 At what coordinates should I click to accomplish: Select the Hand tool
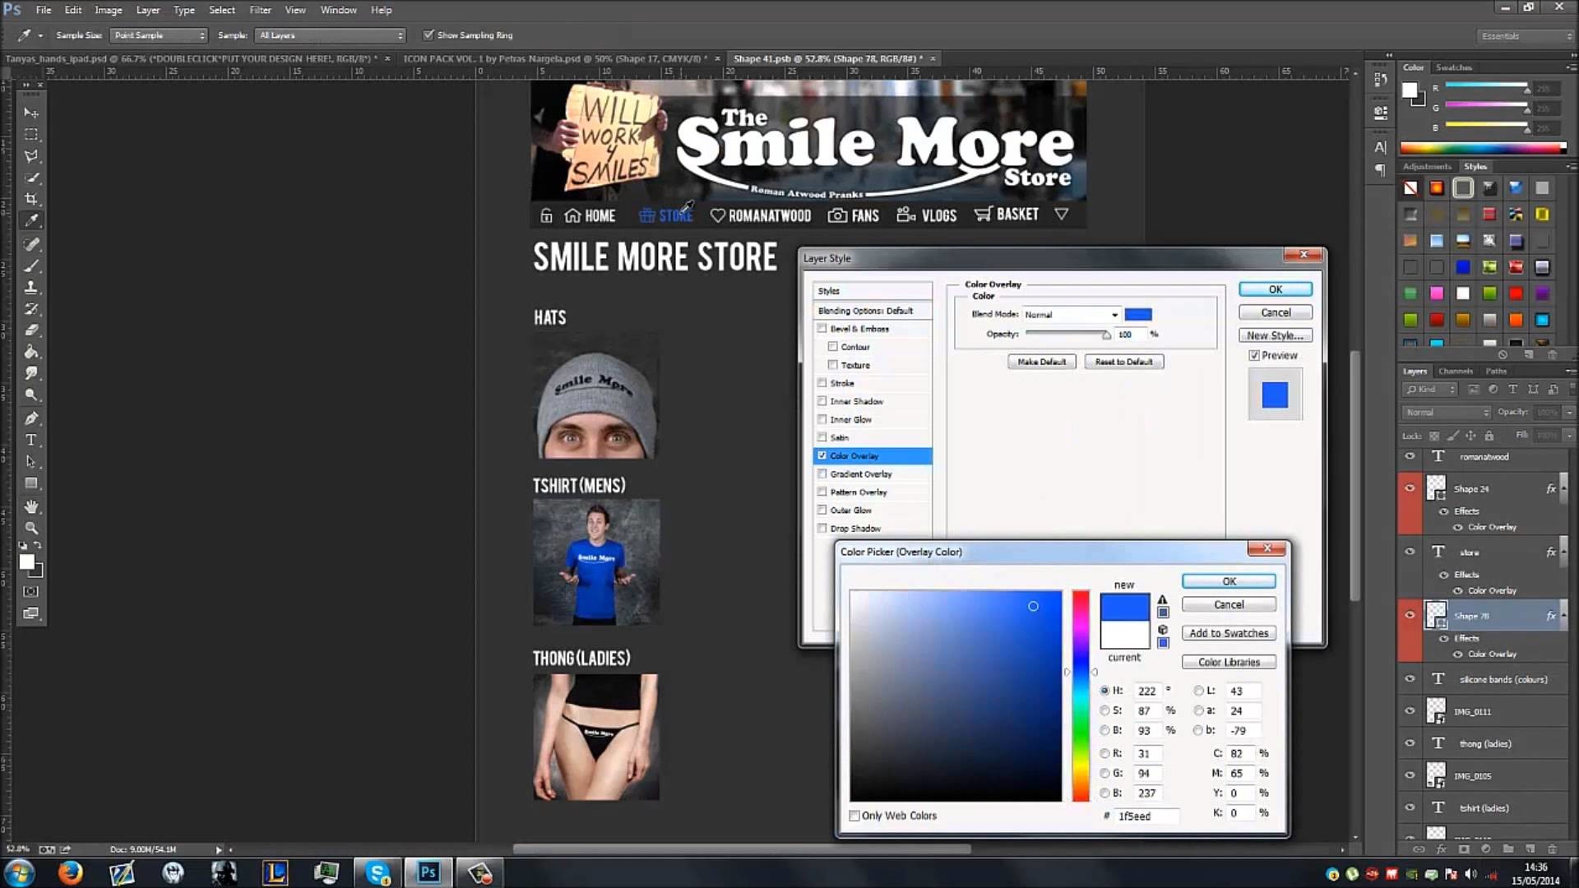tap(30, 506)
